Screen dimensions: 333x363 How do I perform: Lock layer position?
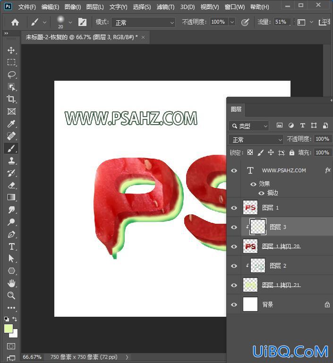[271, 152]
